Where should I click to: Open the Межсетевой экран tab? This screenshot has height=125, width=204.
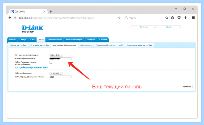point(74,40)
